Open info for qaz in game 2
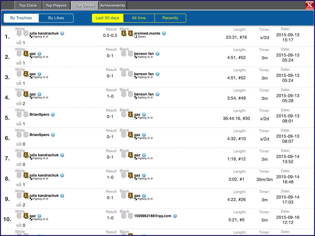The height and width of the screenshot is (236, 315). click(x=39, y=53)
